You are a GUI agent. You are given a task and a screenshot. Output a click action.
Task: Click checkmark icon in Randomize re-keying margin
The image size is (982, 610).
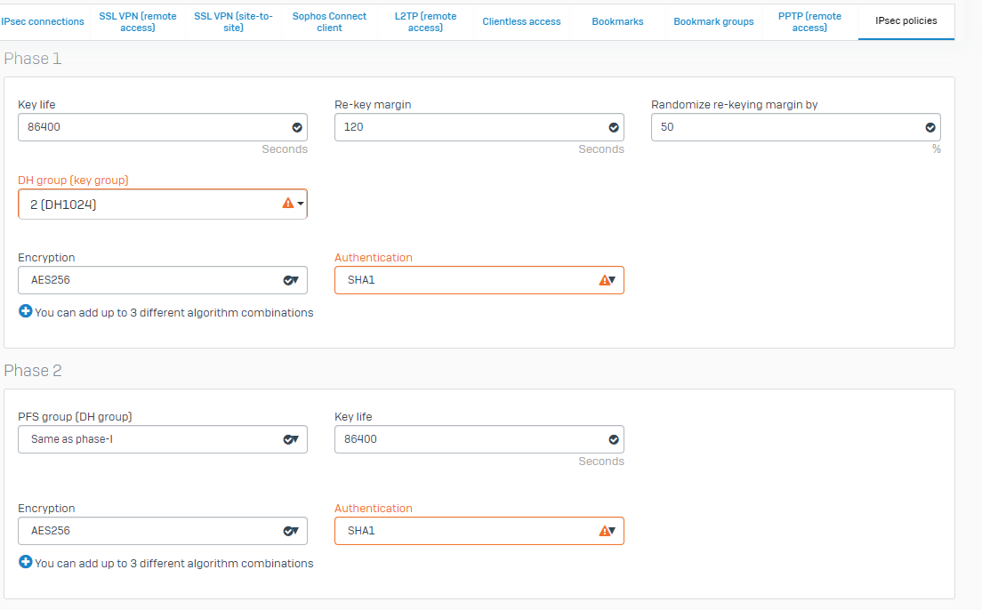[930, 127]
